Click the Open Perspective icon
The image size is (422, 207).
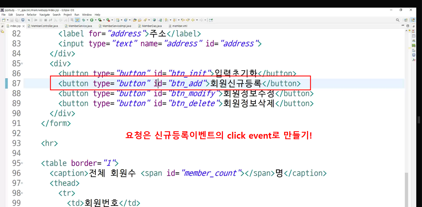406,20
